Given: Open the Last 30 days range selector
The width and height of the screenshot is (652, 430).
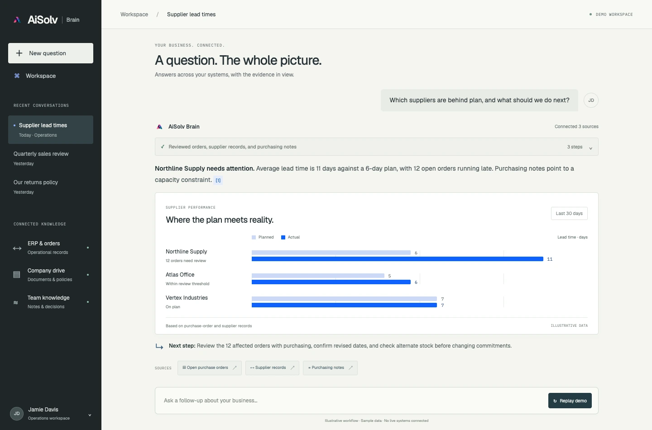Looking at the screenshot, I should click(x=569, y=214).
